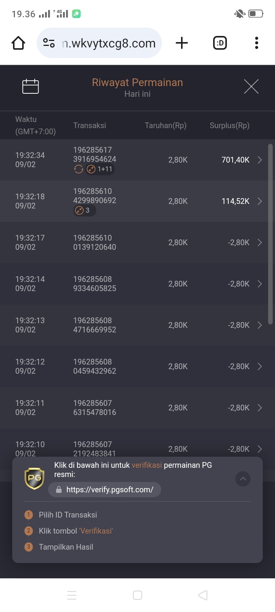Click the orange 'verifikasi' link text
This screenshot has width=275, height=612.
tap(147, 465)
